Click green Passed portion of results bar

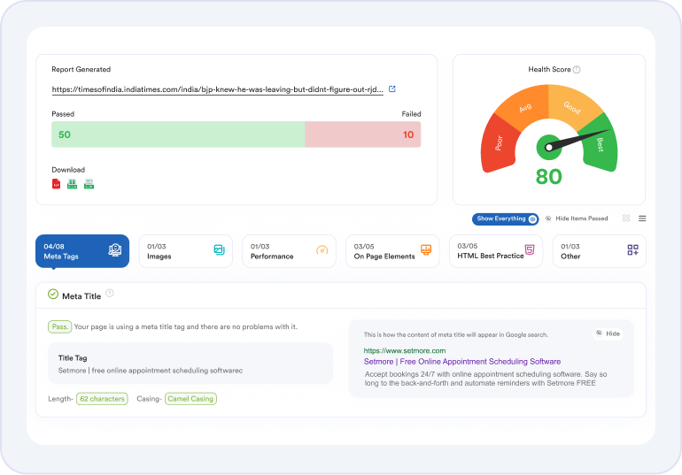coord(177,134)
